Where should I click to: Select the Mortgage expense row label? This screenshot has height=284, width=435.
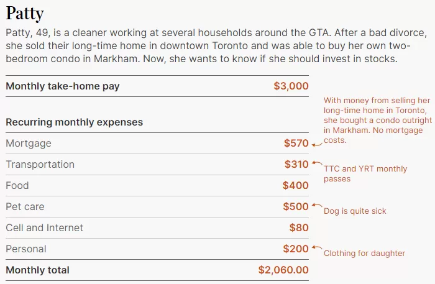tap(29, 144)
